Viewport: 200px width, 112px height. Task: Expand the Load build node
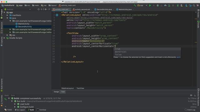15,104
